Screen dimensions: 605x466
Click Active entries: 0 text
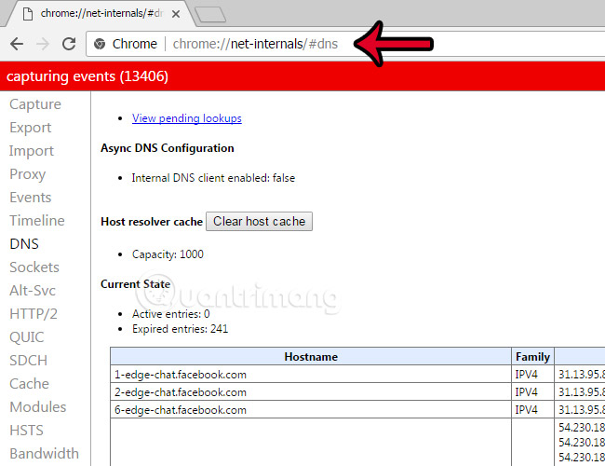[x=171, y=314]
